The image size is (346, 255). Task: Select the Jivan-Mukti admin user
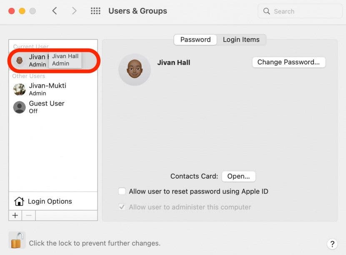coord(53,89)
